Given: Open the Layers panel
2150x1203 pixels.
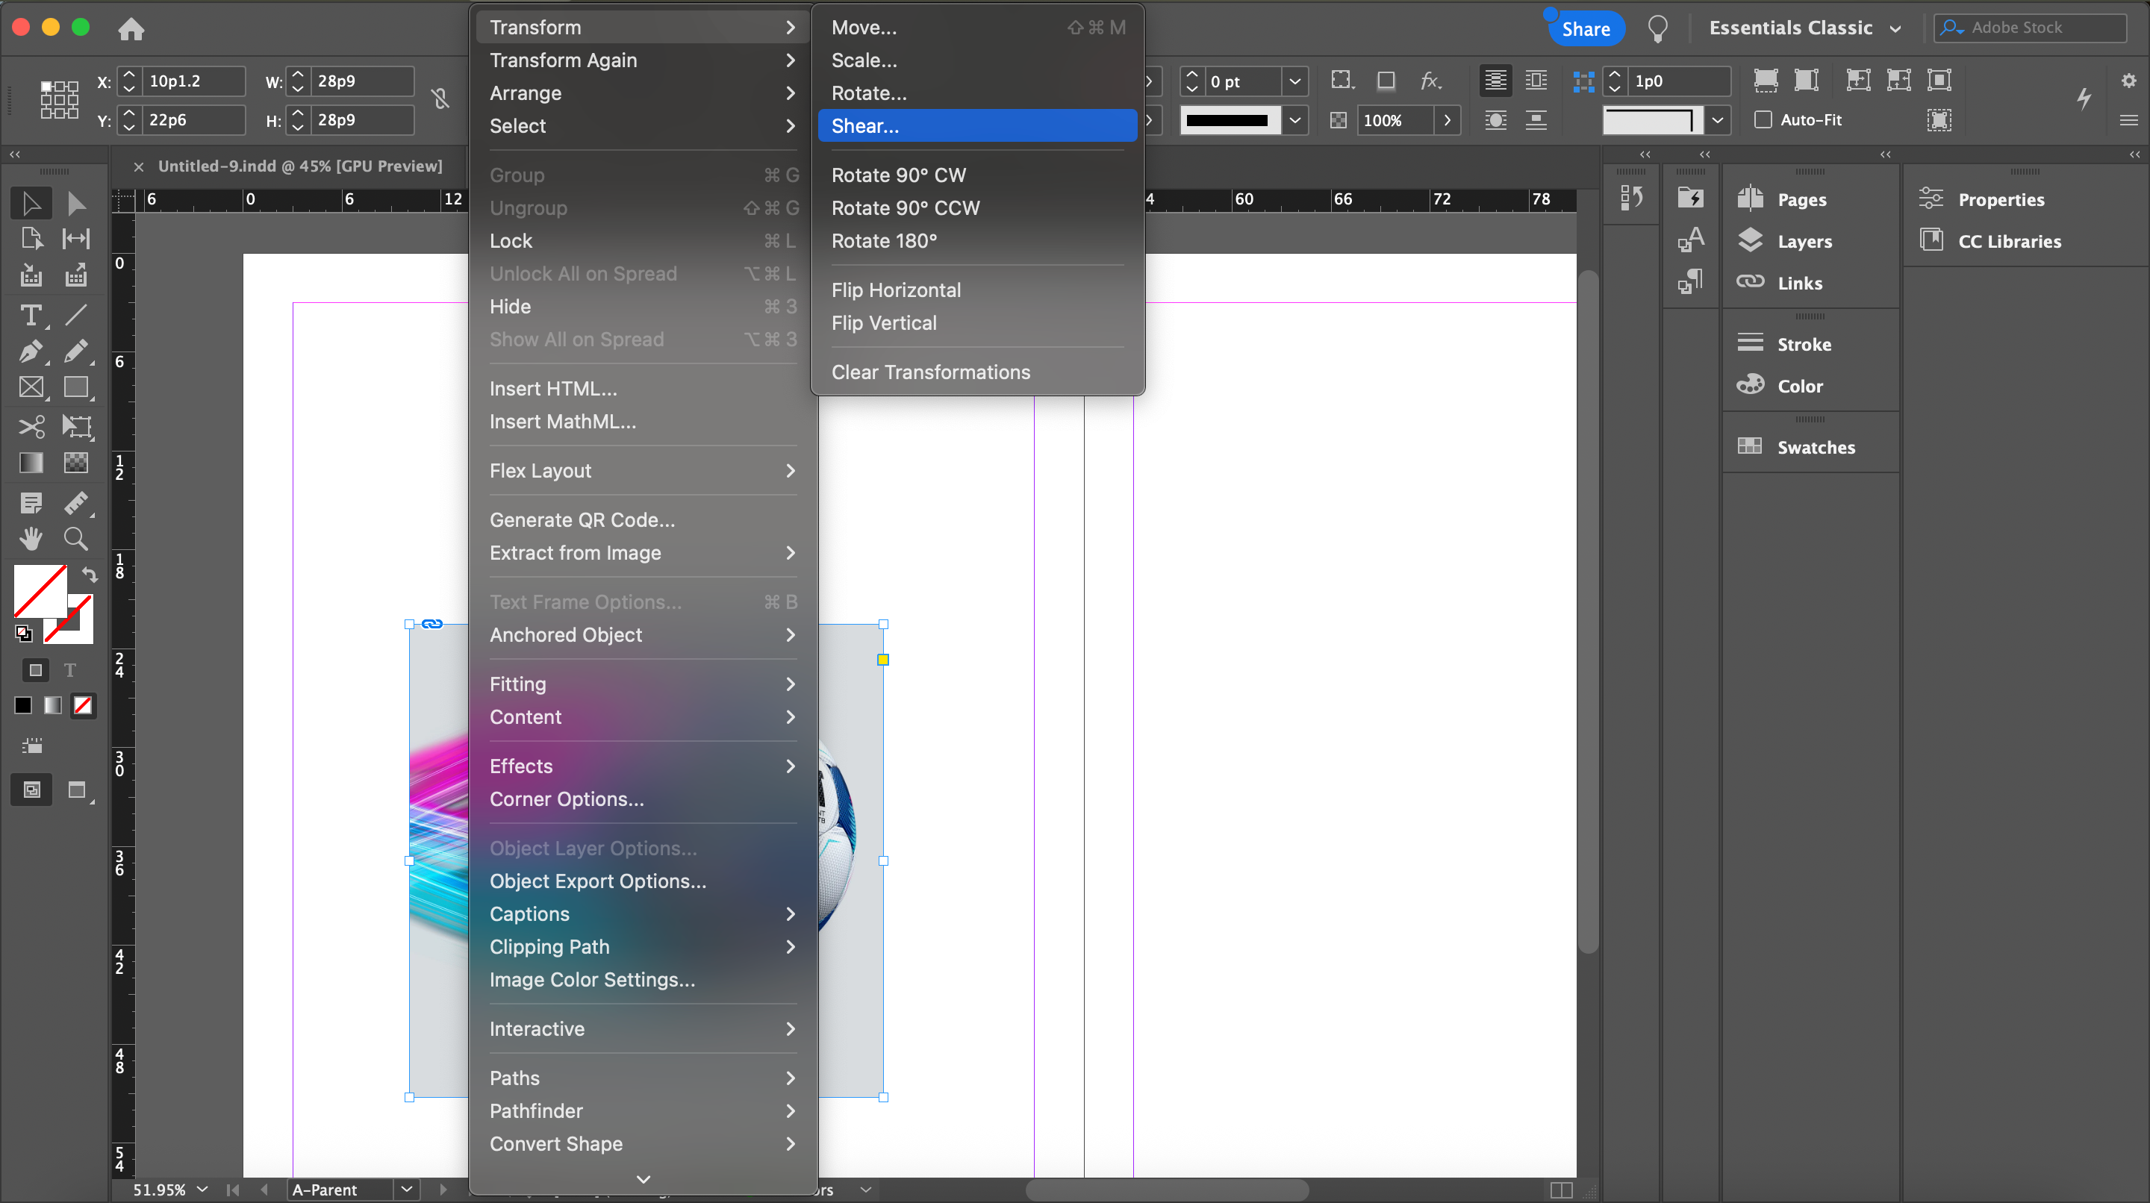Looking at the screenshot, I should [x=1803, y=241].
